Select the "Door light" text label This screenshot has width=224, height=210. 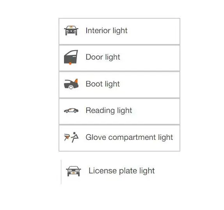click(103, 57)
